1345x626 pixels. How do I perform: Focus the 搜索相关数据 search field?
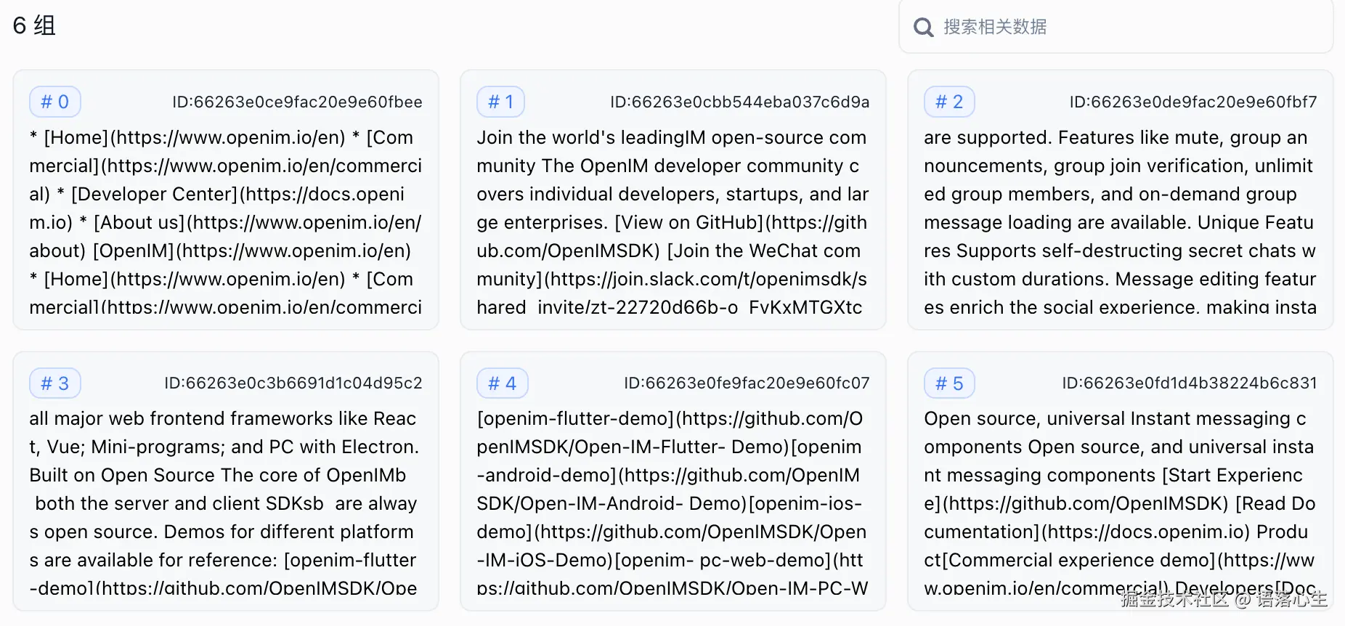point(1116,27)
